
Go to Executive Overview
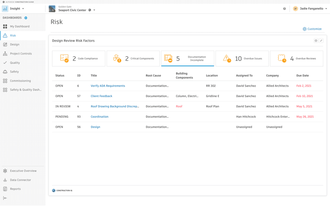pyautogui.click(x=23, y=171)
